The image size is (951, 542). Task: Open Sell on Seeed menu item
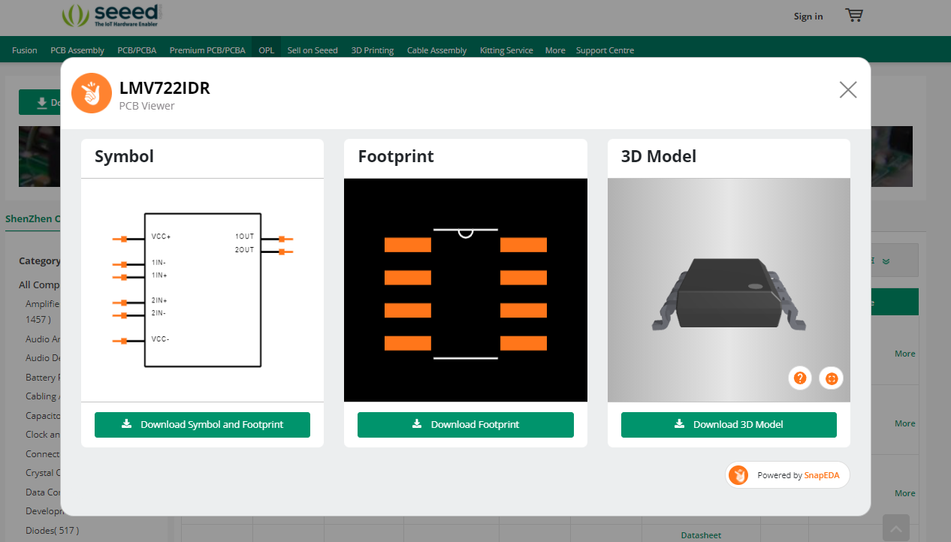coord(312,50)
